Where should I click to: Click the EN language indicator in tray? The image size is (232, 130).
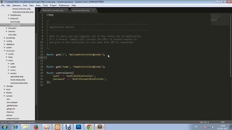pos(196,127)
